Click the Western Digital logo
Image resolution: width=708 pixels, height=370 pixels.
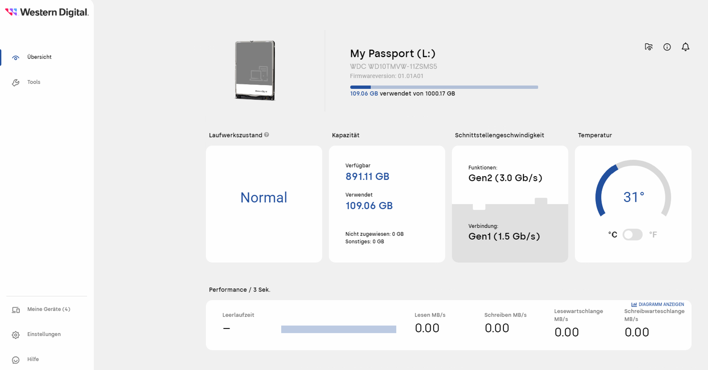[47, 13]
